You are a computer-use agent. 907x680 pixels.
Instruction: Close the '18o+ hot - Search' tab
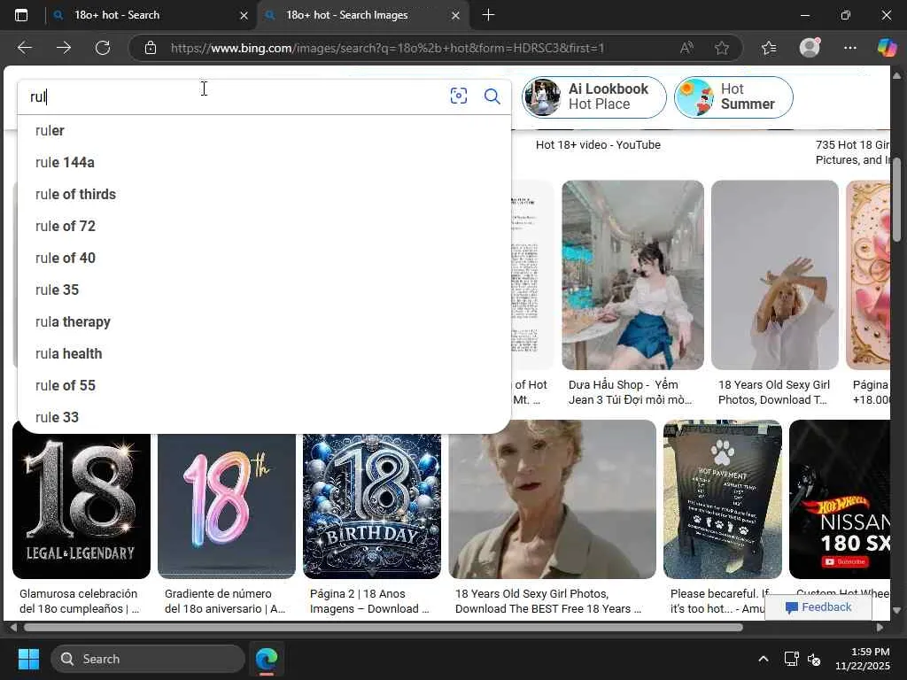pyautogui.click(x=244, y=16)
